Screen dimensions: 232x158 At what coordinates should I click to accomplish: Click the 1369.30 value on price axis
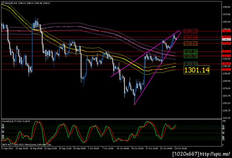(x=227, y=22)
